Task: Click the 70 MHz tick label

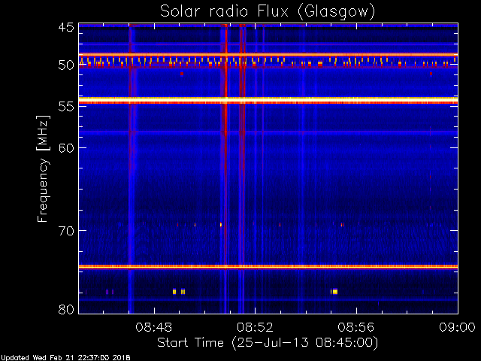Action: 66,231
